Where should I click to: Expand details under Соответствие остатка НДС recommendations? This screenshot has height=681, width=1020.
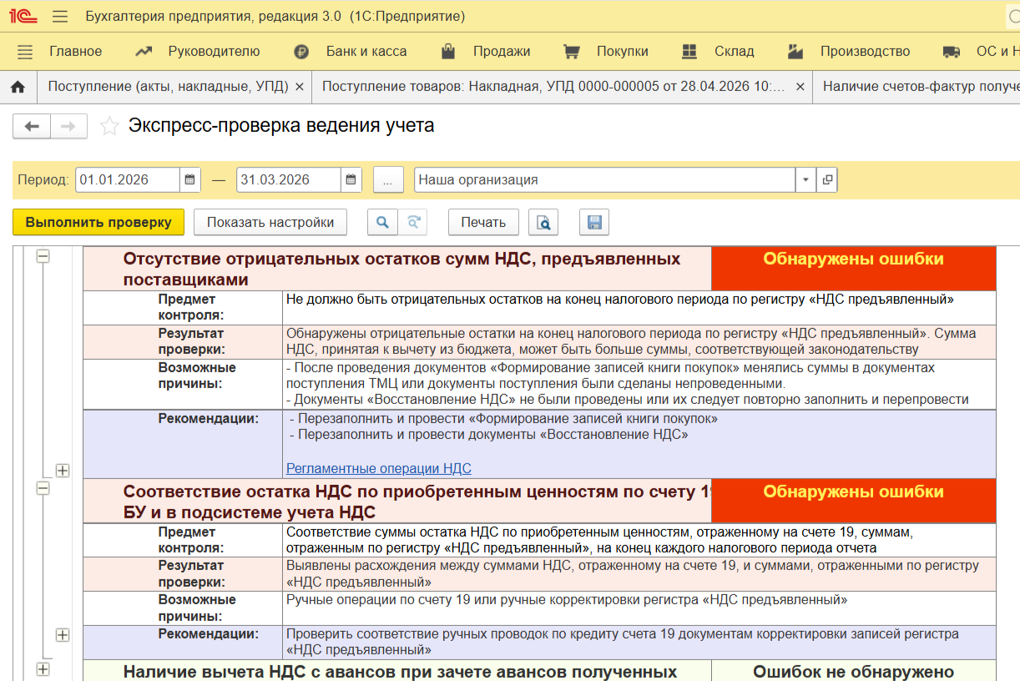(x=62, y=635)
